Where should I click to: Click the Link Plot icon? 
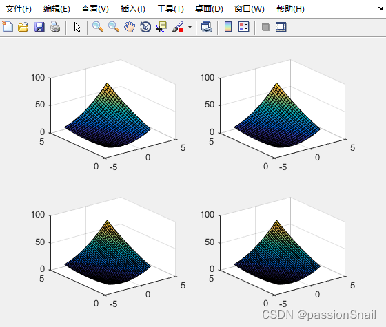(x=207, y=27)
